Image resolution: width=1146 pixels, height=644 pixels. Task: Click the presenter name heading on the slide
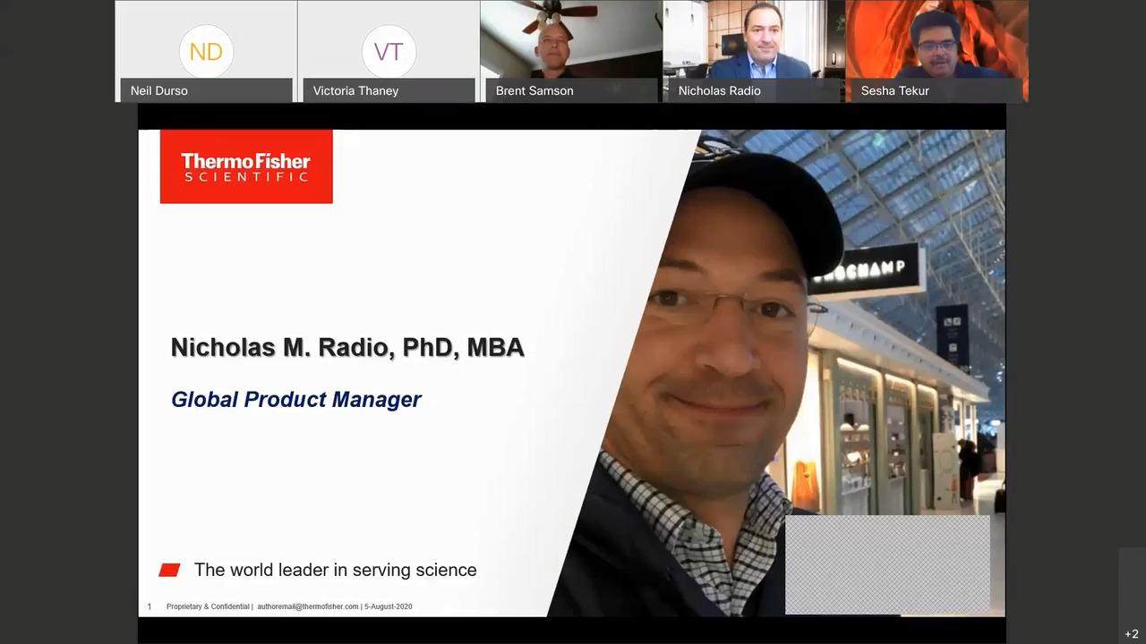tap(347, 347)
